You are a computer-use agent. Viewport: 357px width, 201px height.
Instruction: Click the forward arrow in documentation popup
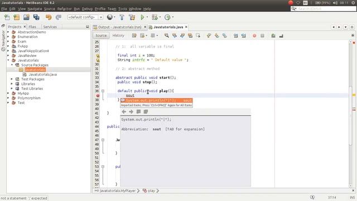131,112
